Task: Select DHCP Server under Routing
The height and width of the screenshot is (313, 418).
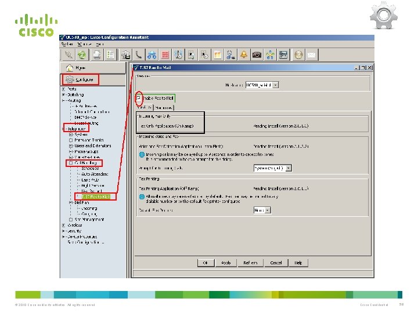Action: pos(85,117)
